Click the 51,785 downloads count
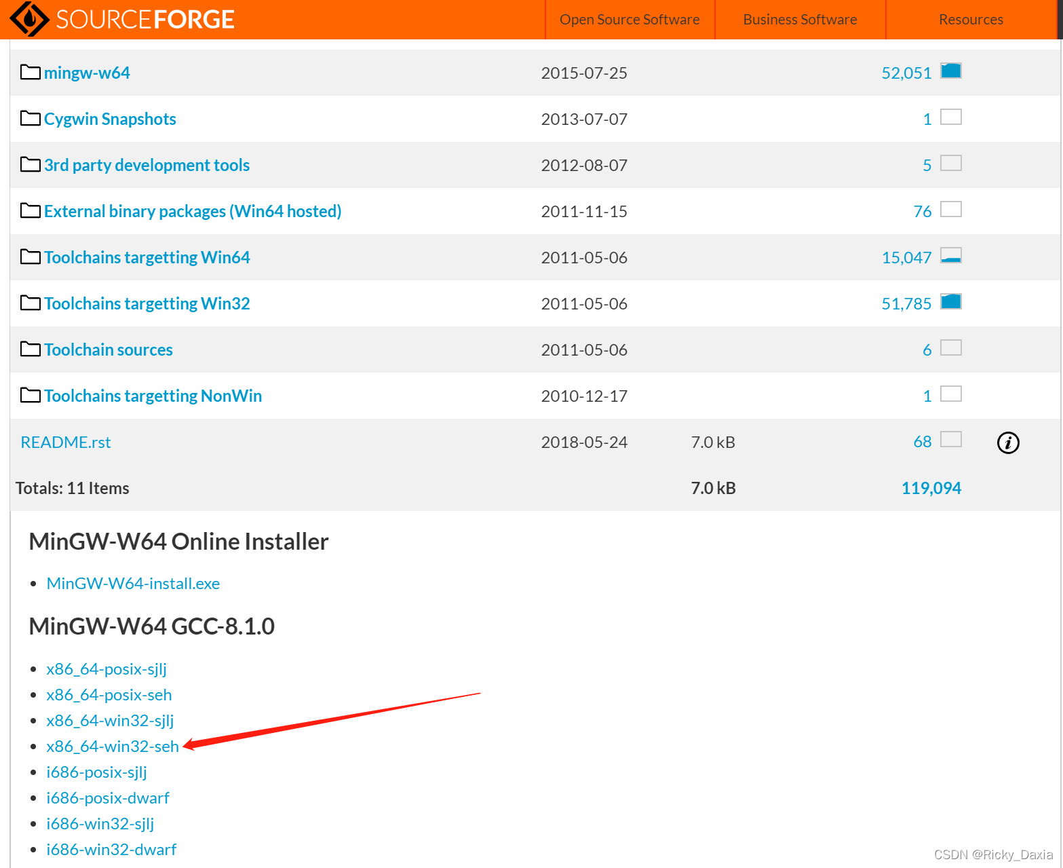 click(x=906, y=303)
